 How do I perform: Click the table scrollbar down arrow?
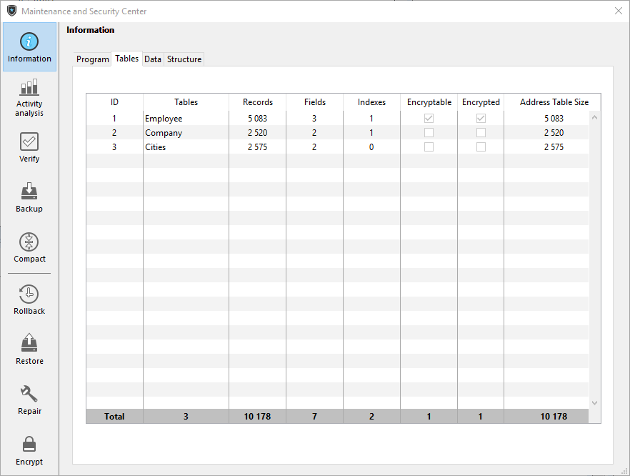[x=594, y=403]
